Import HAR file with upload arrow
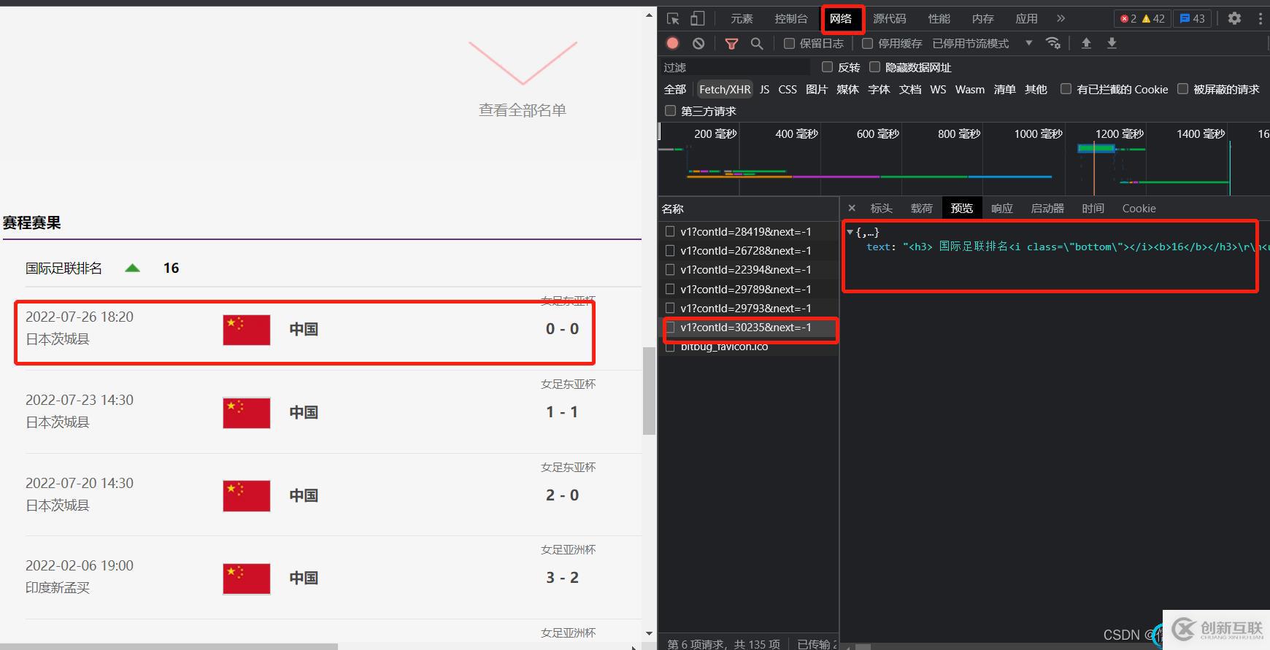Screen dimensions: 1270x650 [x=1086, y=43]
